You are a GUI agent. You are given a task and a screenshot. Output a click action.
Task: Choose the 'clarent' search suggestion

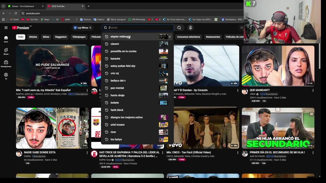tap(138, 44)
